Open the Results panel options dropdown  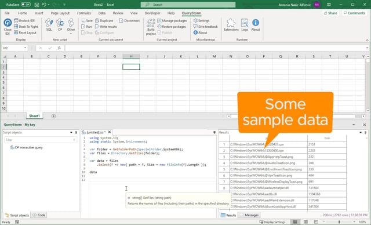click(x=361, y=132)
